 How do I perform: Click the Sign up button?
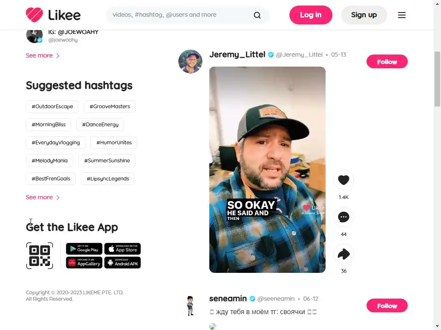tap(364, 15)
